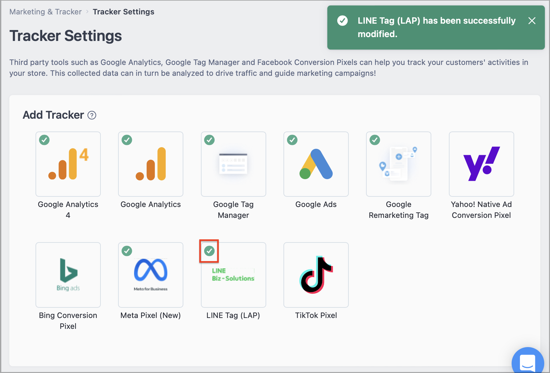Add the TikTok Pixel tracker
Image resolution: width=550 pixels, height=373 pixels.
coord(316,275)
